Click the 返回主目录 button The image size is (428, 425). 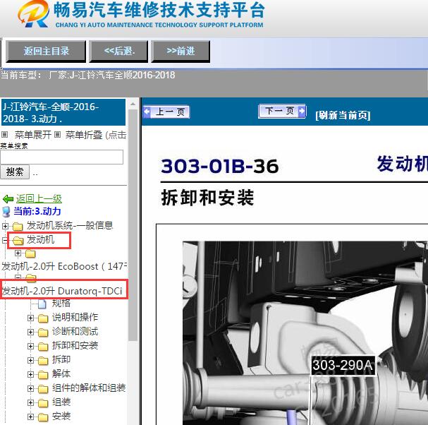pos(46,51)
